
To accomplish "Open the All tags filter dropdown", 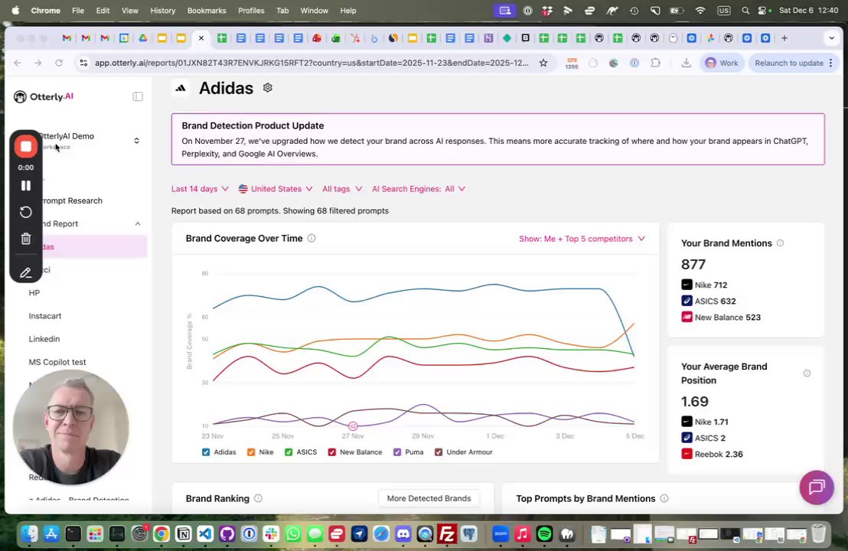I will [342, 189].
